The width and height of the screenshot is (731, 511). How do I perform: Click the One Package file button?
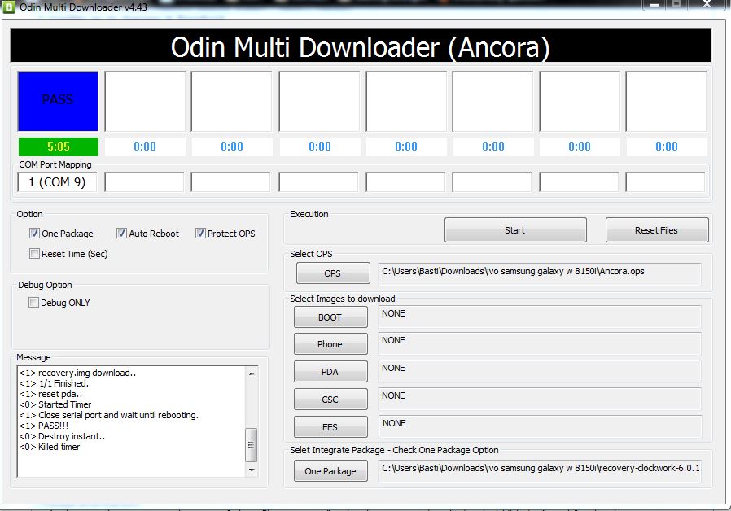coord(330,471)
